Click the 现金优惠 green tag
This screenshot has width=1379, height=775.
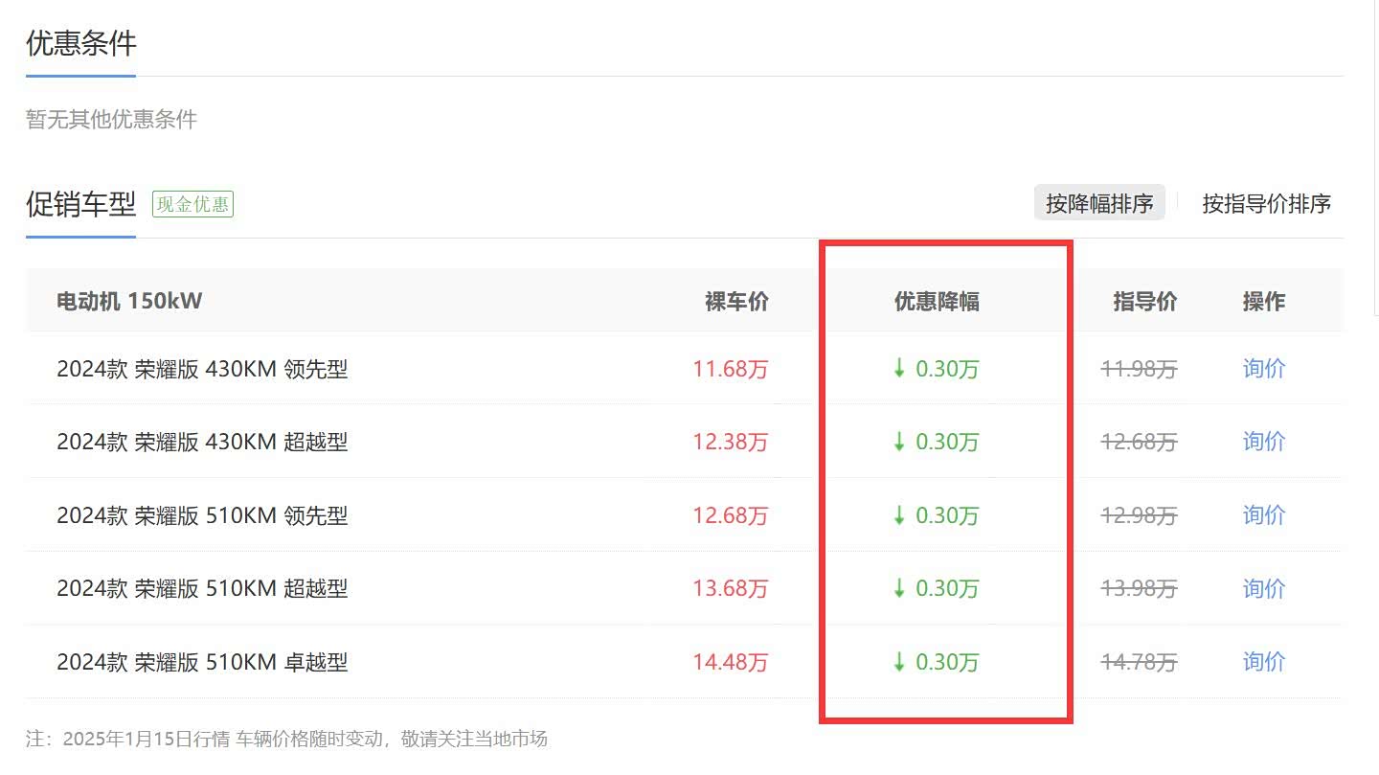point(192,204)
